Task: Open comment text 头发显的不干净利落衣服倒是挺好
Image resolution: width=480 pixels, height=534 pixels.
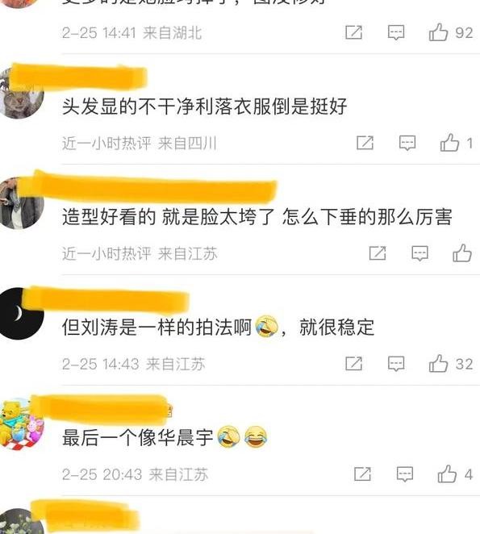Action: (204, 106)
